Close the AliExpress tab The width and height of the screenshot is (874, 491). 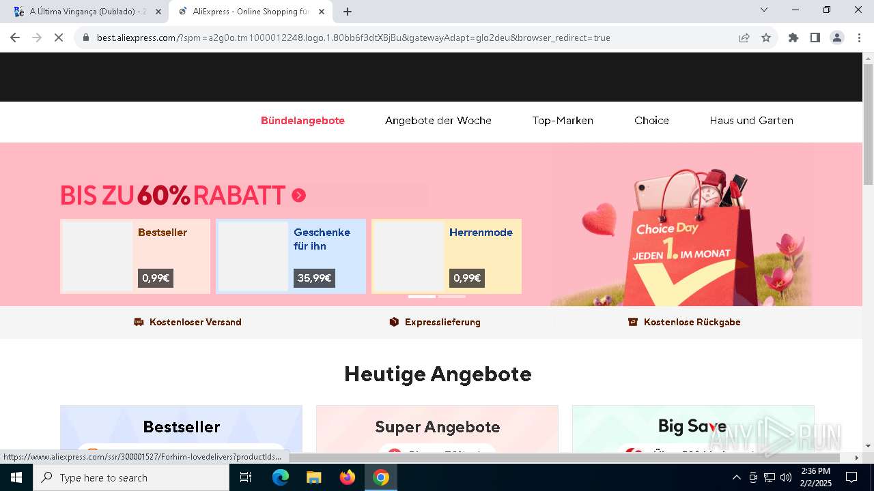click(x=322, y=12)
